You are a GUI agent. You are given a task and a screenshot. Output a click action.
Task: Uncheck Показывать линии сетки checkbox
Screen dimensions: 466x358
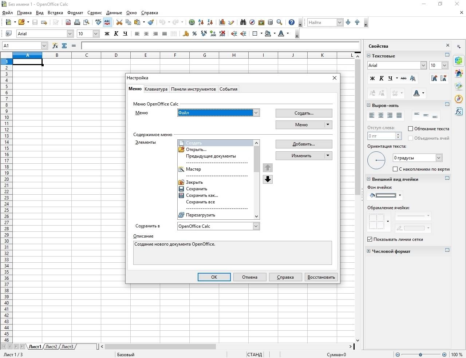click(370, 239)
